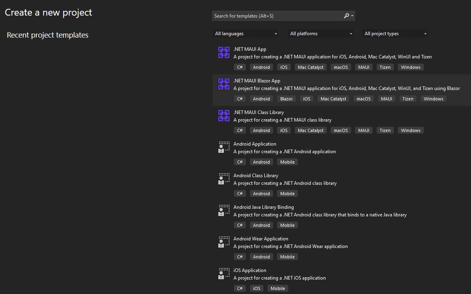
Task: Select the Android Java Library Binding title
Action: click(263, 207)
